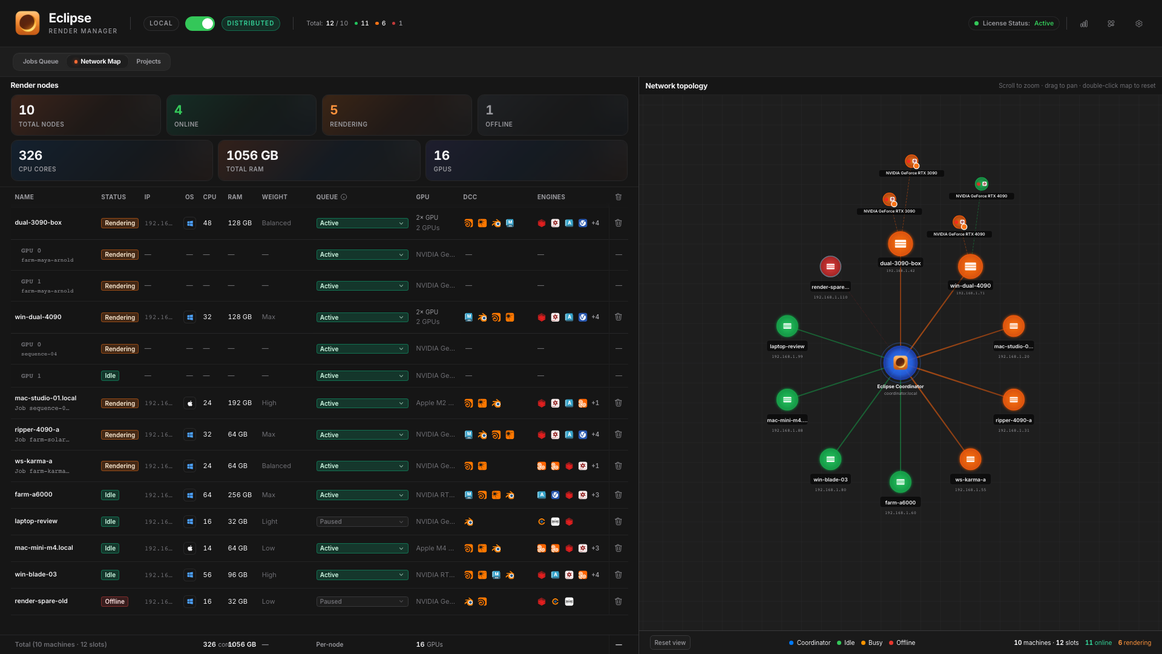This screenshot has width=1162, height=654.
Task: Click the License Status Active badge
Action: pyautogui.click(x=1014, y=24)
